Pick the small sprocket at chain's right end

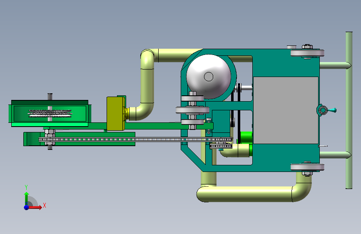point(221,146)
